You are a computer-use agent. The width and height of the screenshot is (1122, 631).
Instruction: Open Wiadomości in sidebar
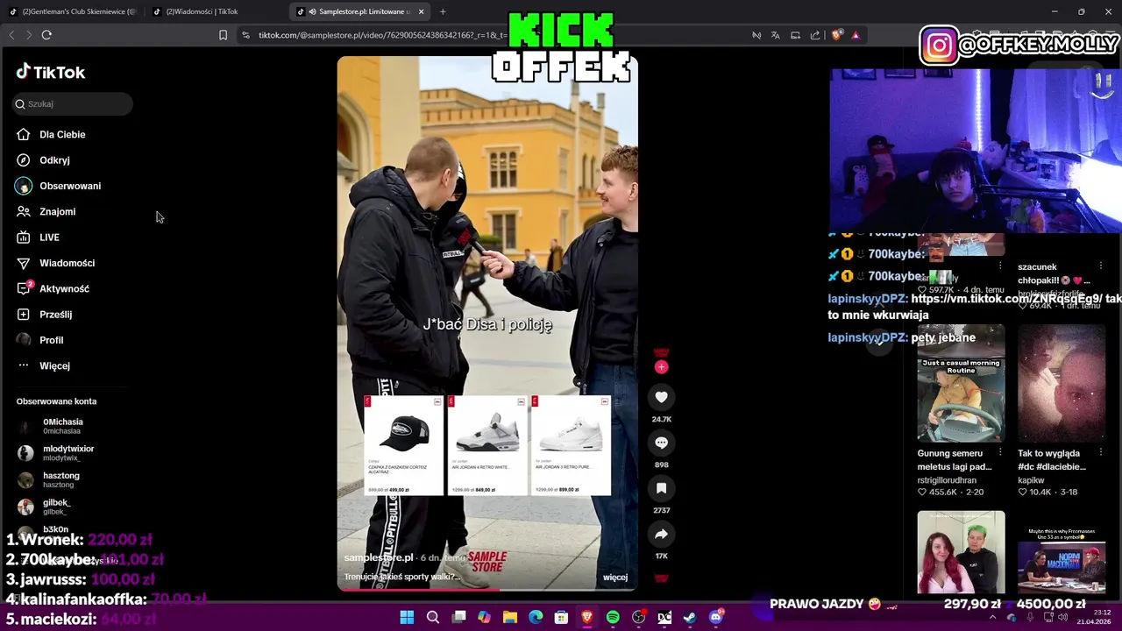(x=66, y=263)
